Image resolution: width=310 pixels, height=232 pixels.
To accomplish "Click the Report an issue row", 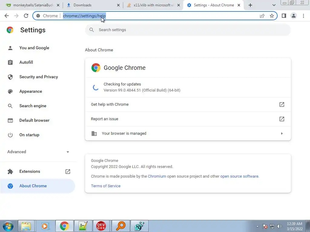I will [x=188, y=119].
